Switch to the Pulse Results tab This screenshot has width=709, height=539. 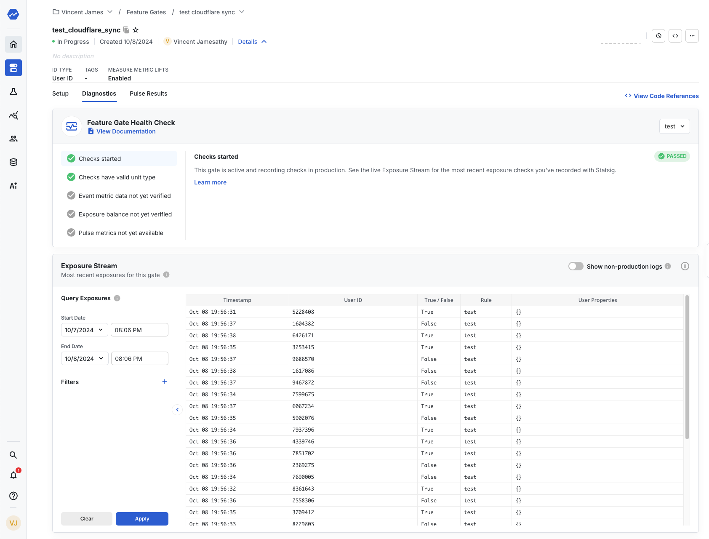pos(148,93)
